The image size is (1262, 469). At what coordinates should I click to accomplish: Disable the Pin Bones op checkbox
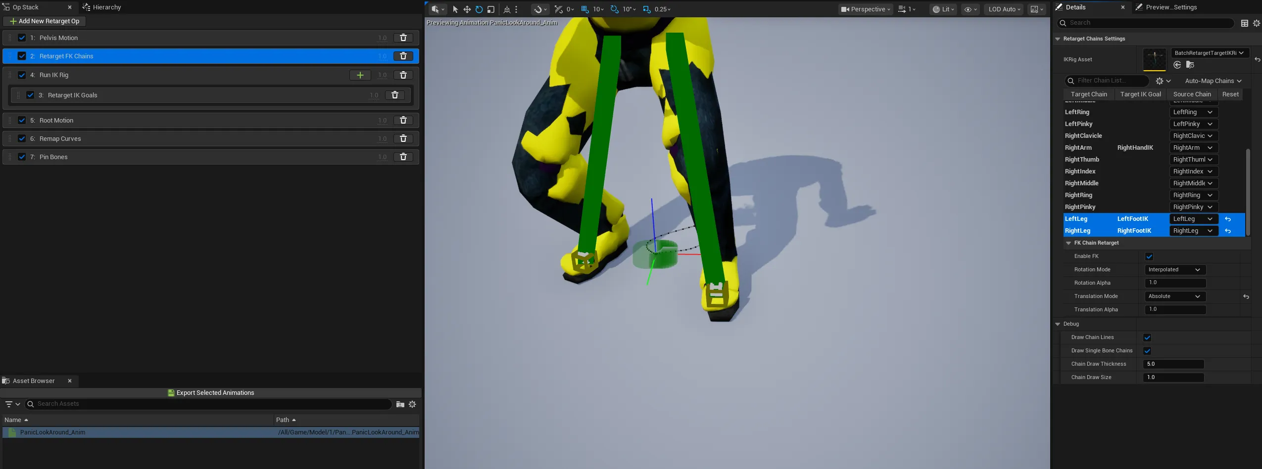22,157
